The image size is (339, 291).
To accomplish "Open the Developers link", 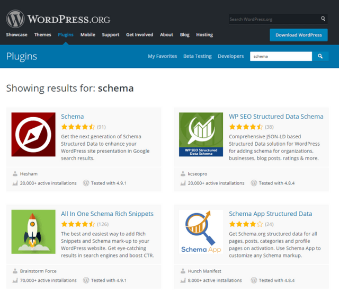I will coord(231,56).
